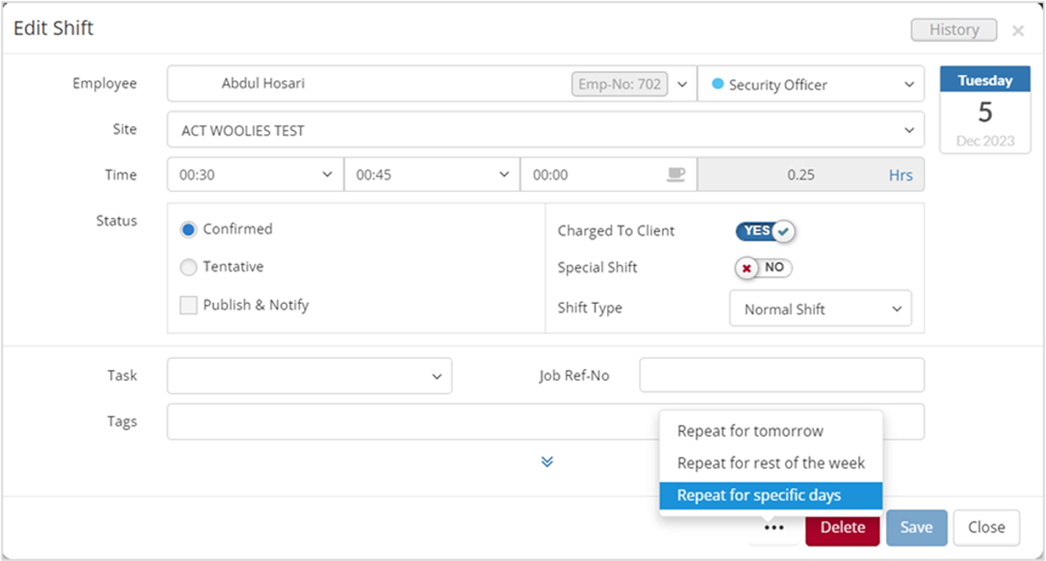The height and width of the screenshot is (561, 1046).
Task: Click the red Delete button
Action: (x=842, y=528)
